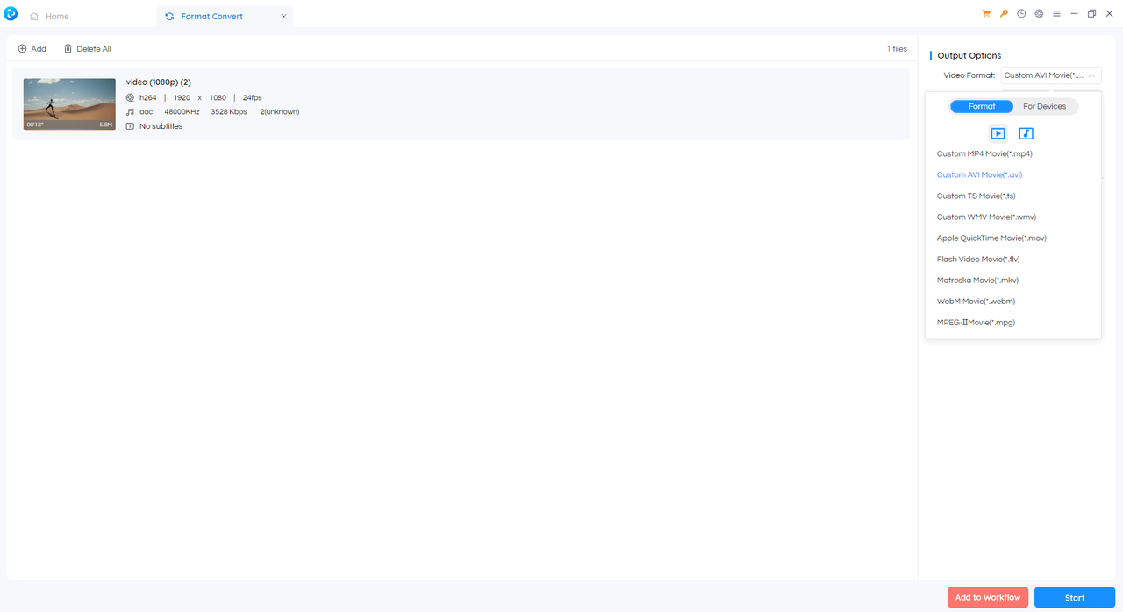The image size is (1123, 612).
Task: Click the Video Format: label
Action: tap(969, 75)
